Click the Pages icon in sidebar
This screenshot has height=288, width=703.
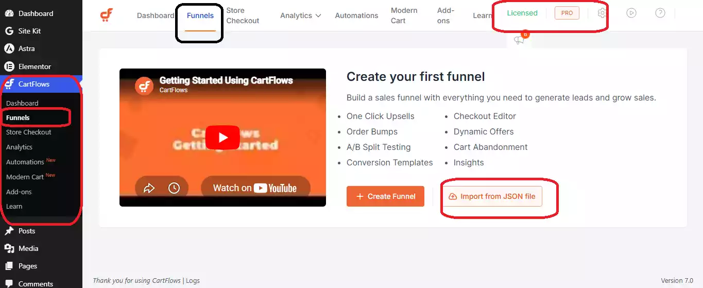(9, 266)
